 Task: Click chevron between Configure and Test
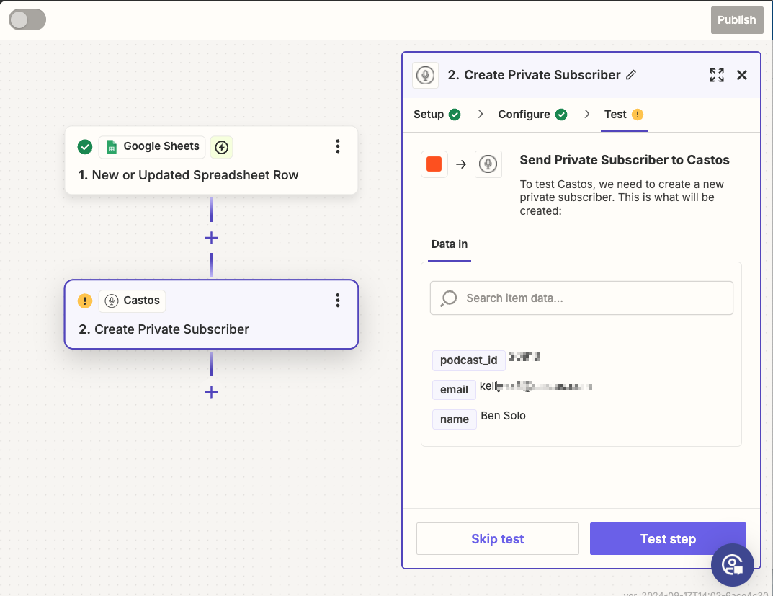pyautogui.click(x=586, y=115)
